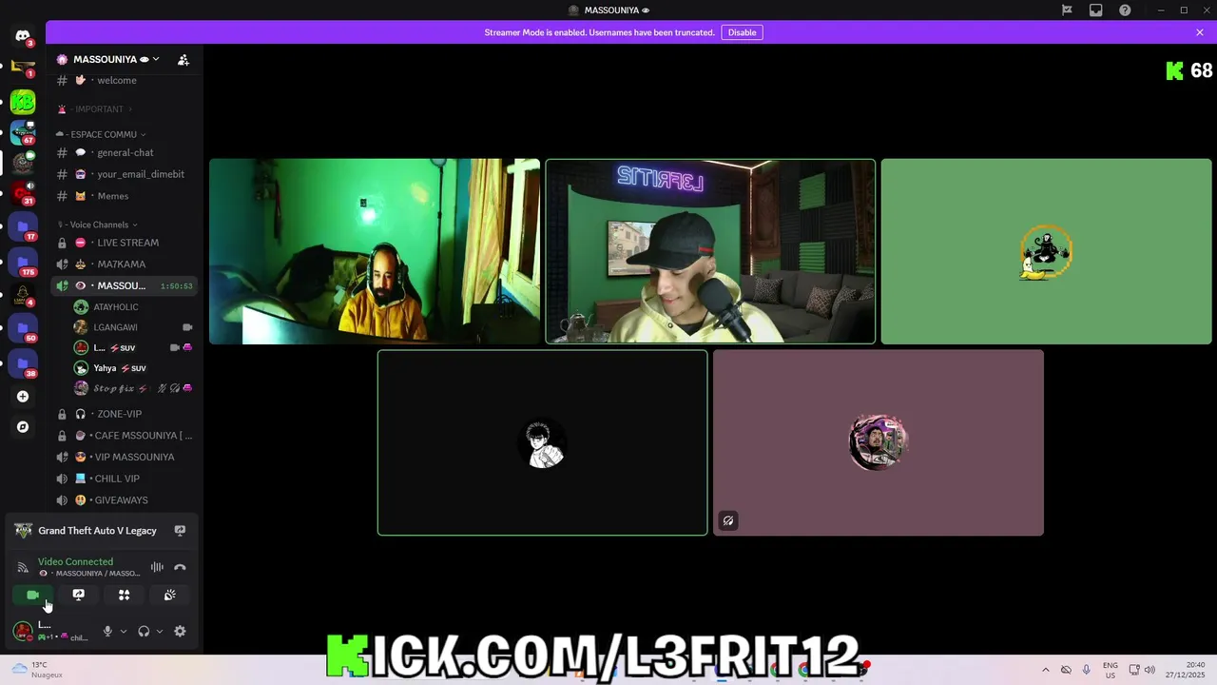Focus yellow-hoodie bearded man's video tile
Screen dimensions: 1217x685
(375, 251)
